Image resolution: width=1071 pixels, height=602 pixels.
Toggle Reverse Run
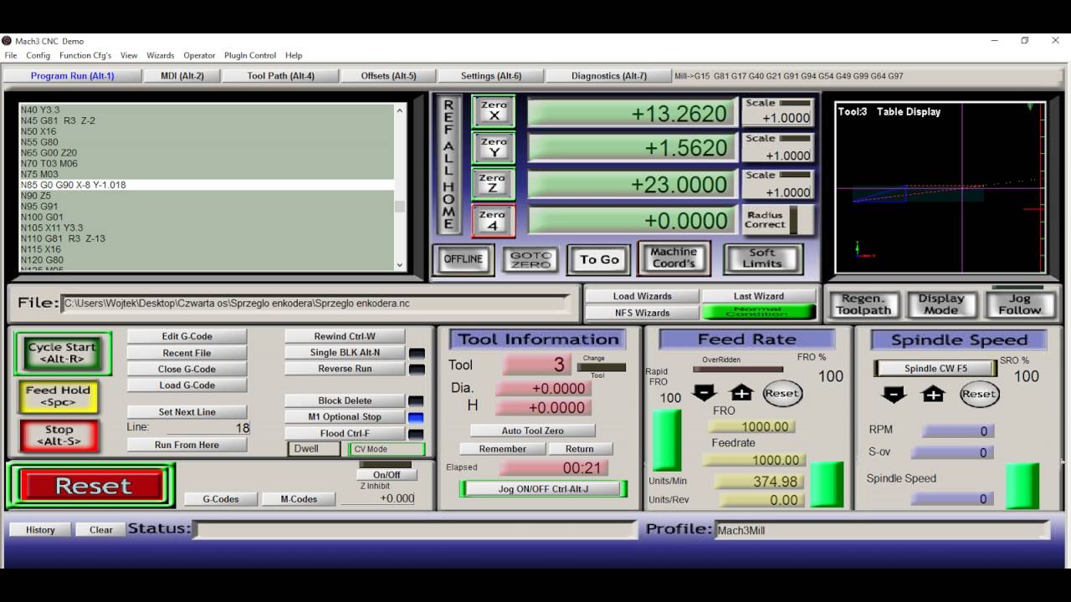click(x=345, y=369)
